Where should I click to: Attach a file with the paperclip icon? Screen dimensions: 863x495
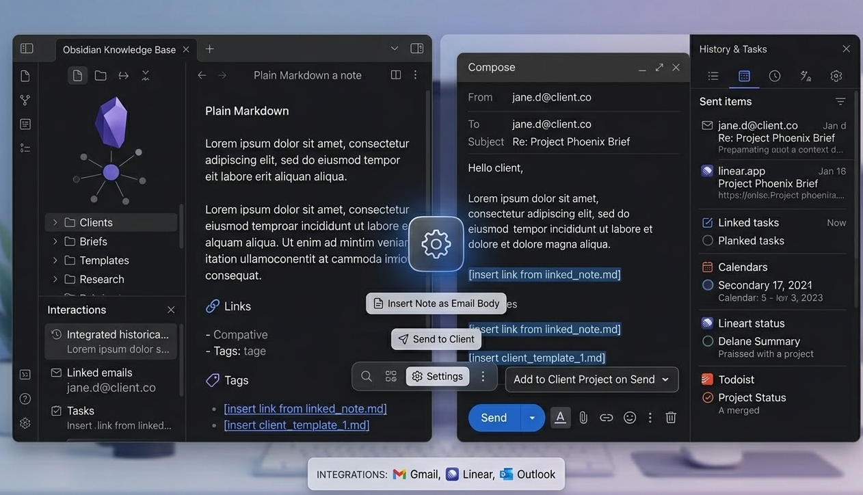pos(583,417)
